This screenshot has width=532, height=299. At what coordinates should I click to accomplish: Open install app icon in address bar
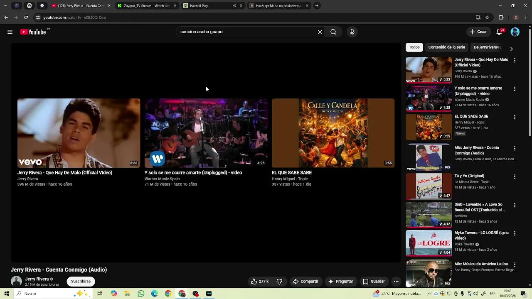[x=478, y=17]
